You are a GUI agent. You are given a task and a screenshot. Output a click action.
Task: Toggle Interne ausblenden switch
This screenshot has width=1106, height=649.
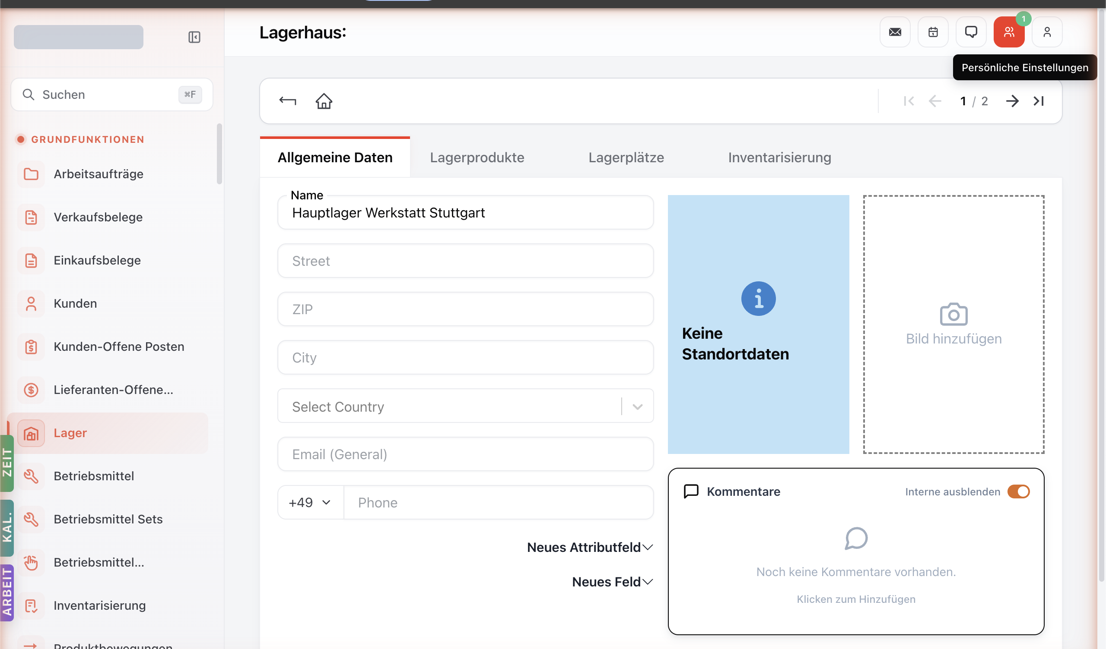click(1018, 491)
